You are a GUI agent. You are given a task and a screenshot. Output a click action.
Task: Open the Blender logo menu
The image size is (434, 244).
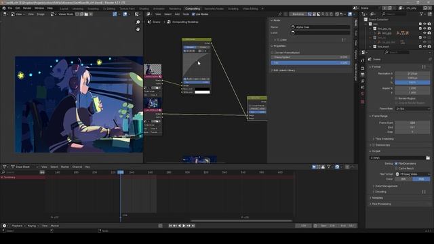pyautogui.click(x=4, y=8)
